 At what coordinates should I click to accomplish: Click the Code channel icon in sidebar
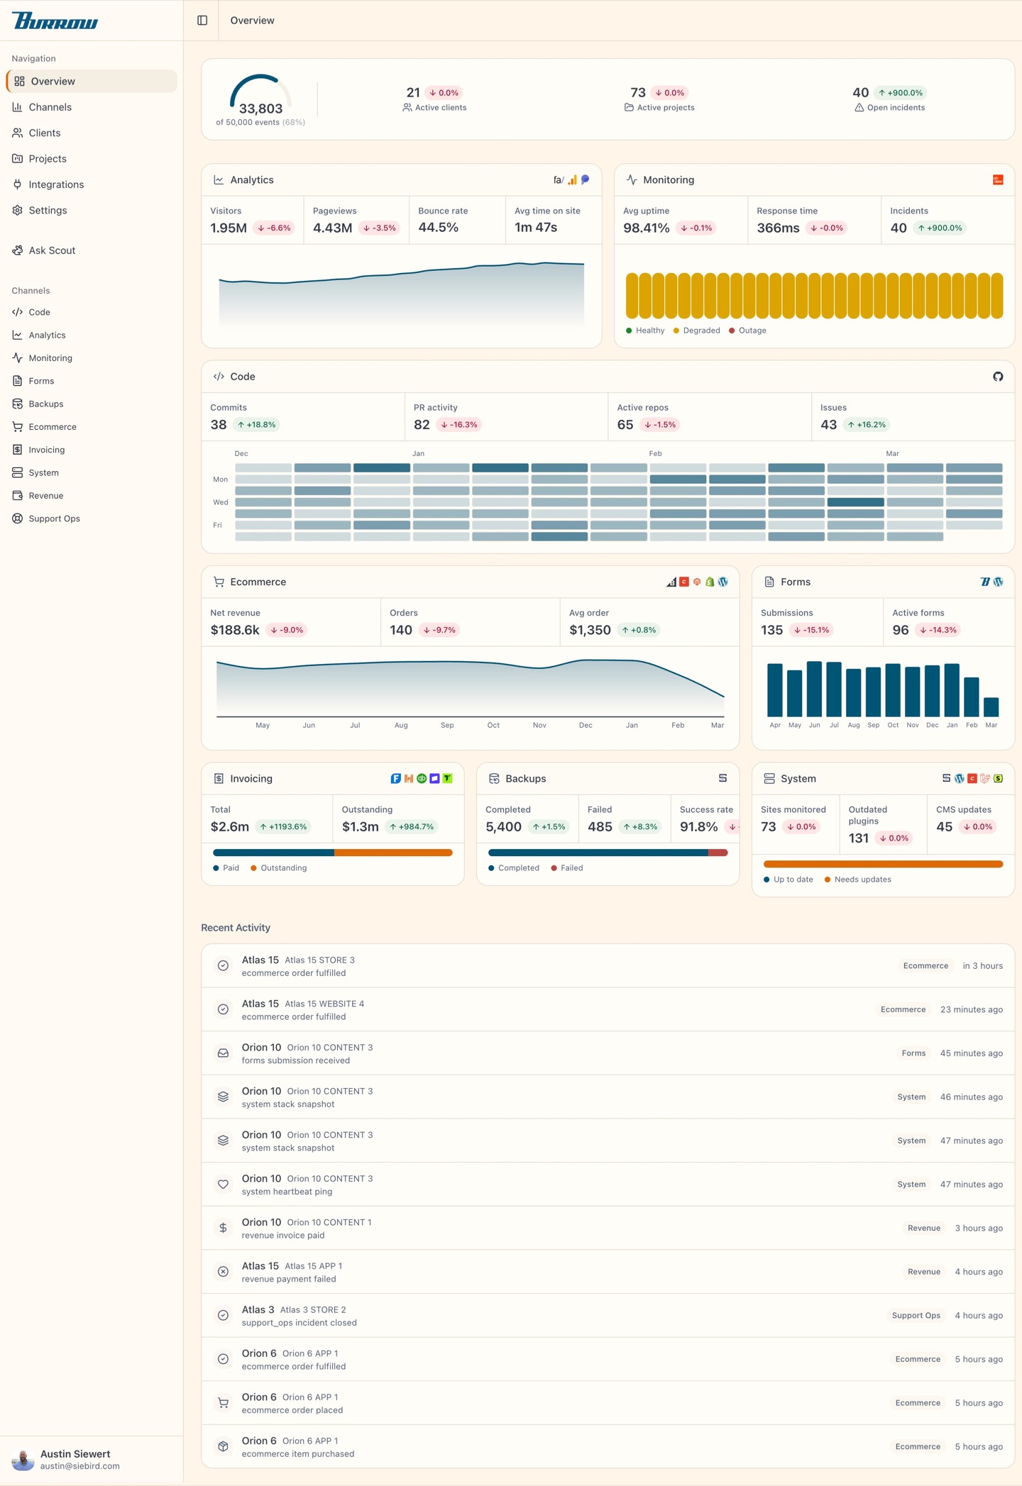pyautogui.click(x=18, y=312)
